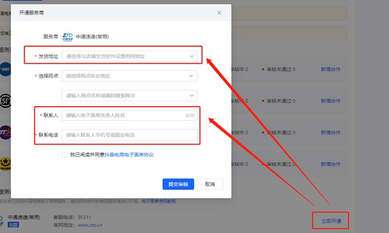Image resolution: width=389 pixels, height=233 pixels.
Task: Click the EMS courier logo in background
Action: tap(5, 70)
